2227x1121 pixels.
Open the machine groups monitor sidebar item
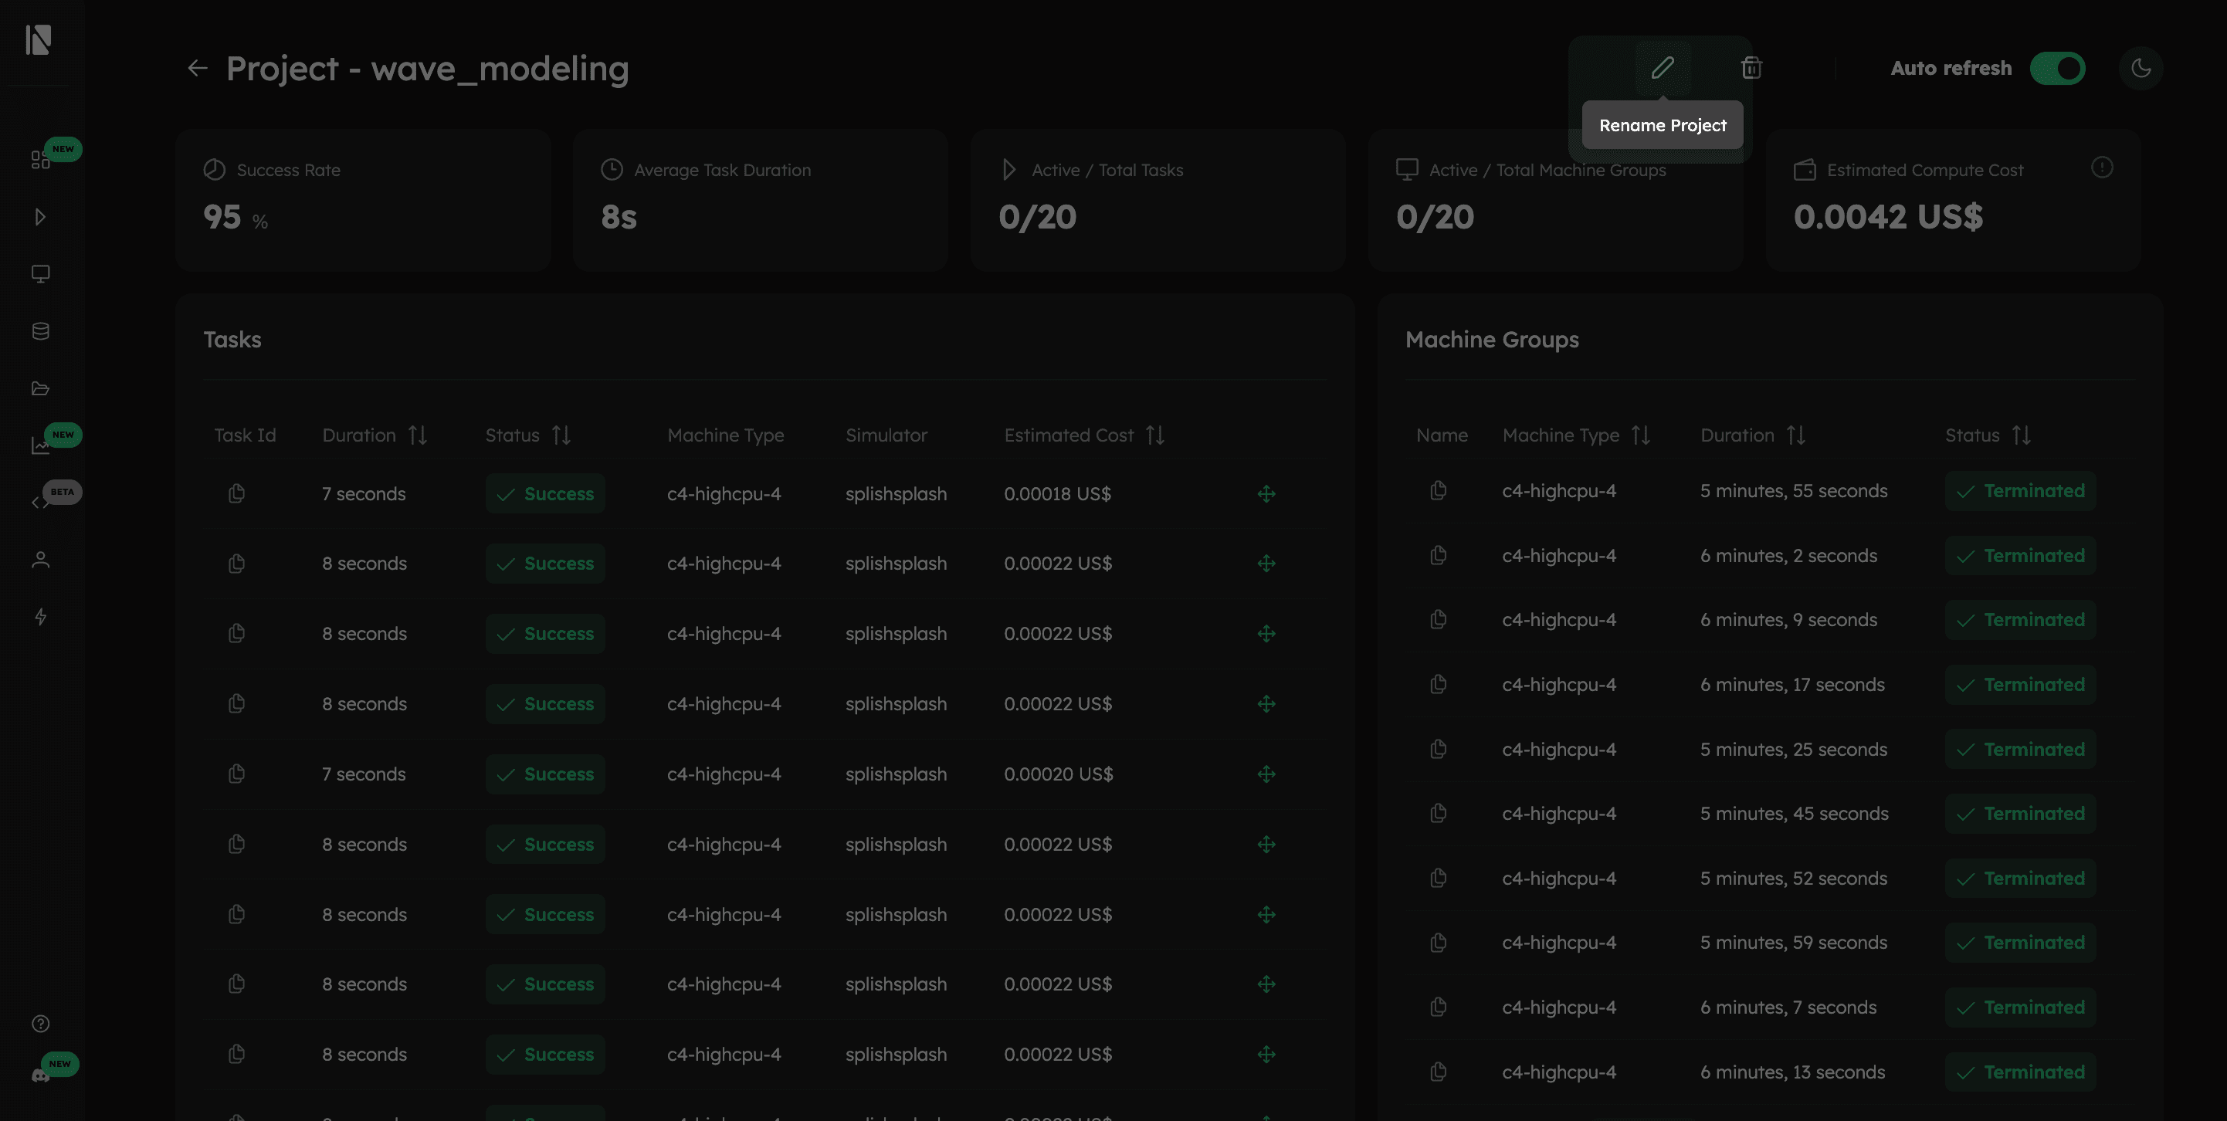41,274
